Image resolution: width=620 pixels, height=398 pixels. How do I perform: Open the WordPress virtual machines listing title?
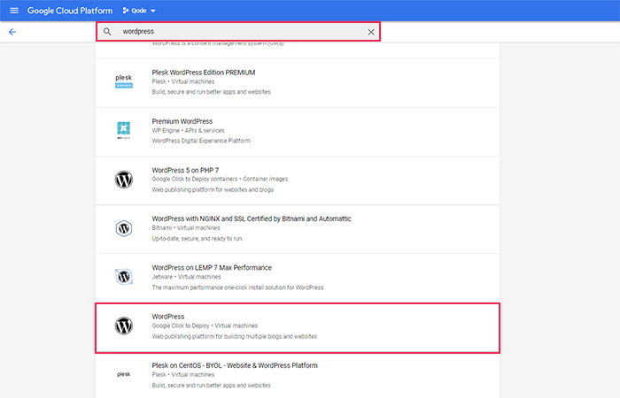(168, 317)
